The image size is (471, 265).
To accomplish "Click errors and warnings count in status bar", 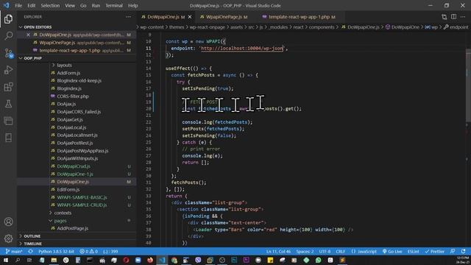I will pyautogui.click(x=88, y=252).
